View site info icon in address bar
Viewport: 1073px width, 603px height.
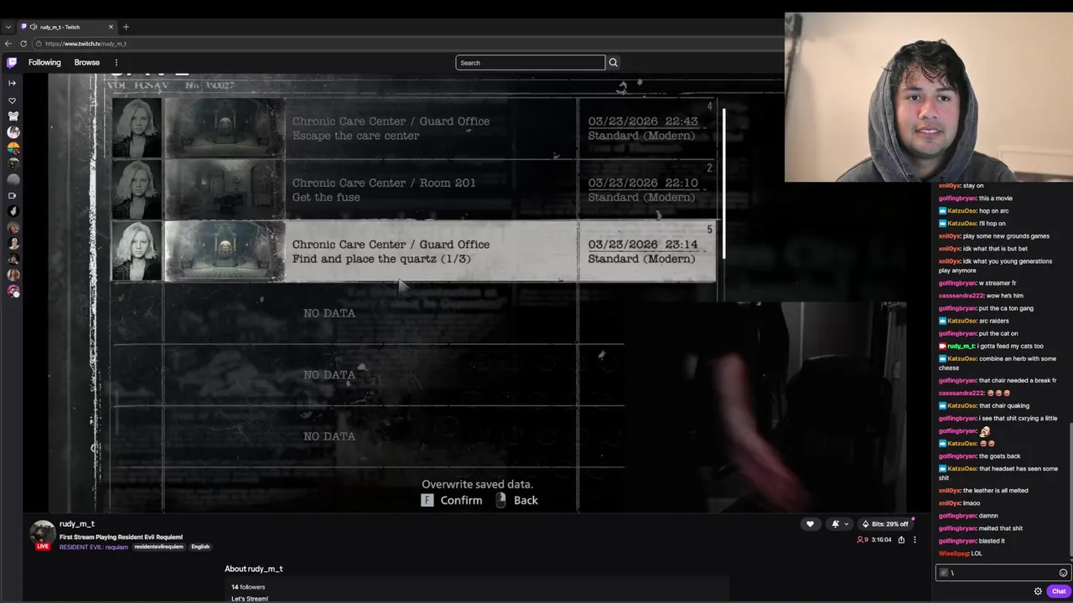click(x=39, y=44)
